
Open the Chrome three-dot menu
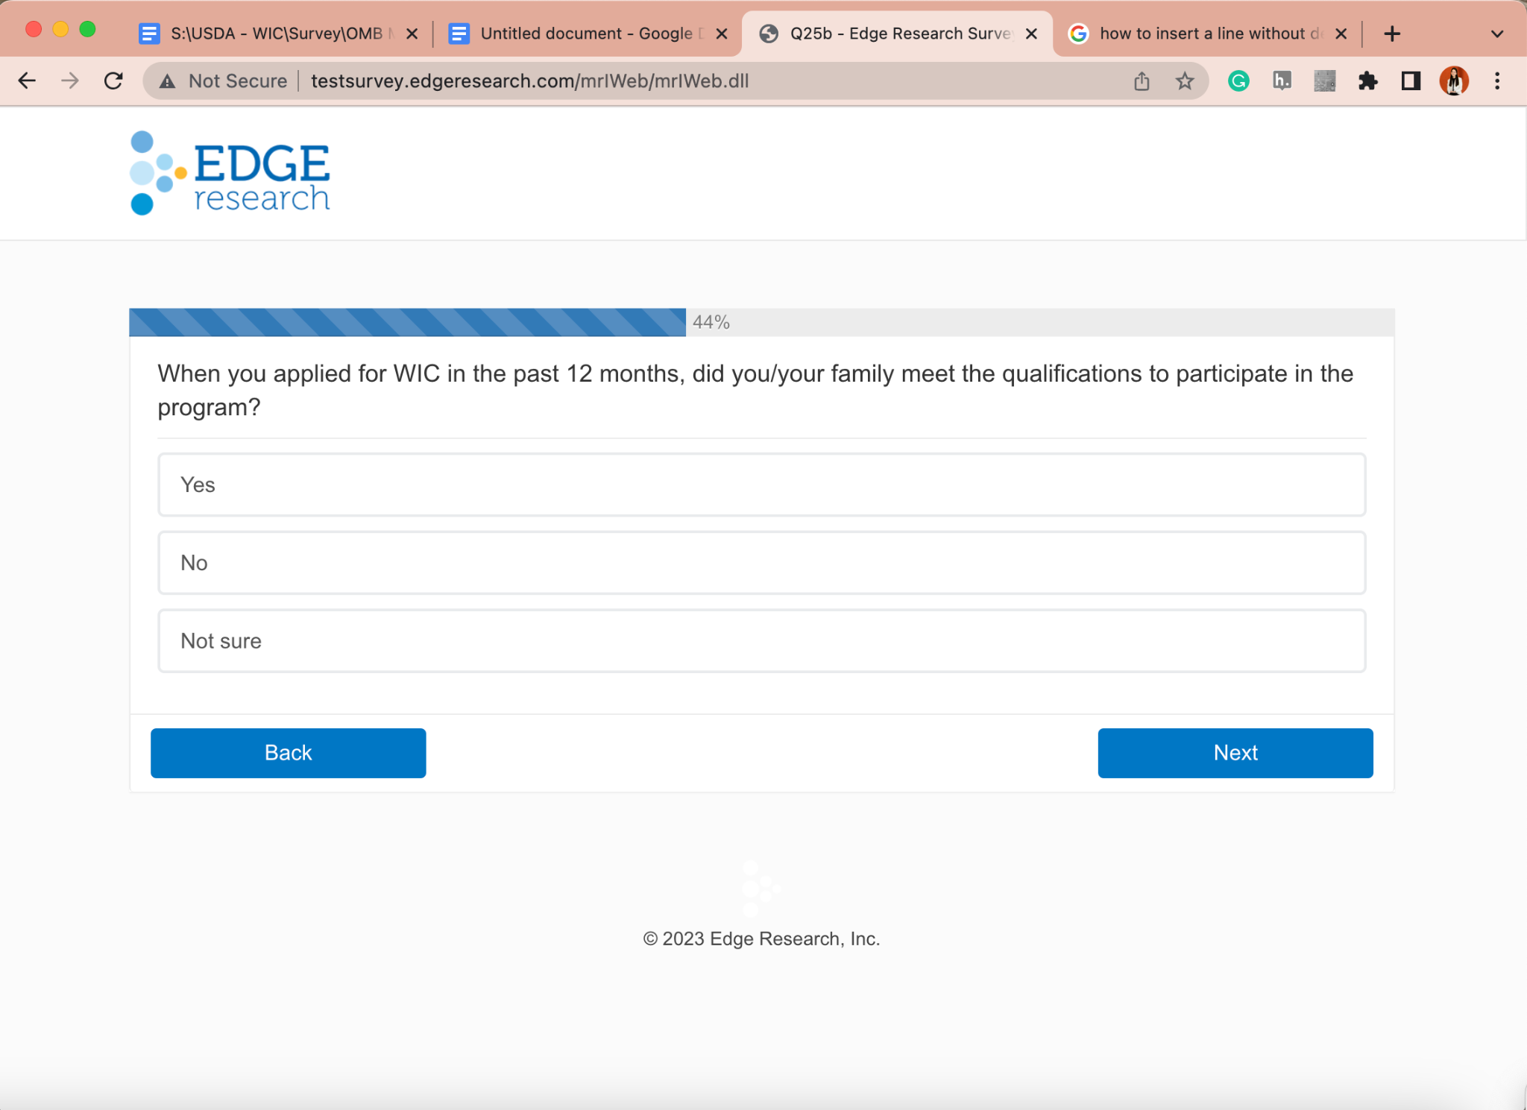[x=1497, y=81]
